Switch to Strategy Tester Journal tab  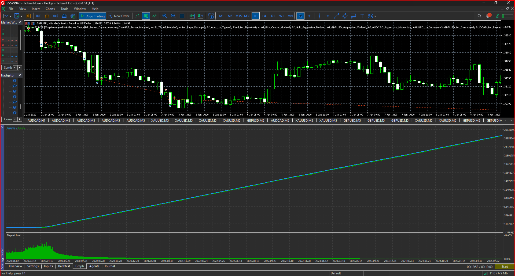110,266
